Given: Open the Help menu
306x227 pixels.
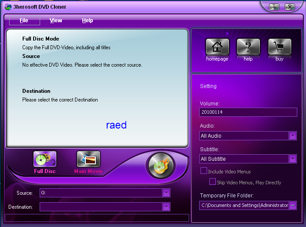Looking at the screenshot, I should click(87, 20).
